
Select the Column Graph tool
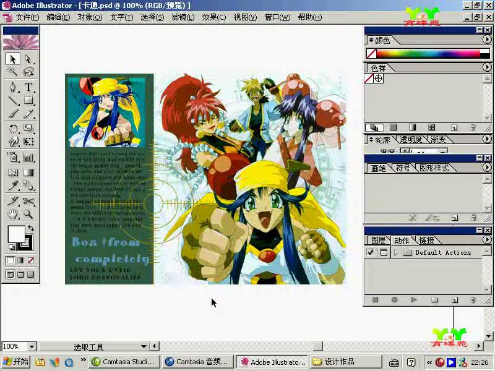click(x=28, y=157)
